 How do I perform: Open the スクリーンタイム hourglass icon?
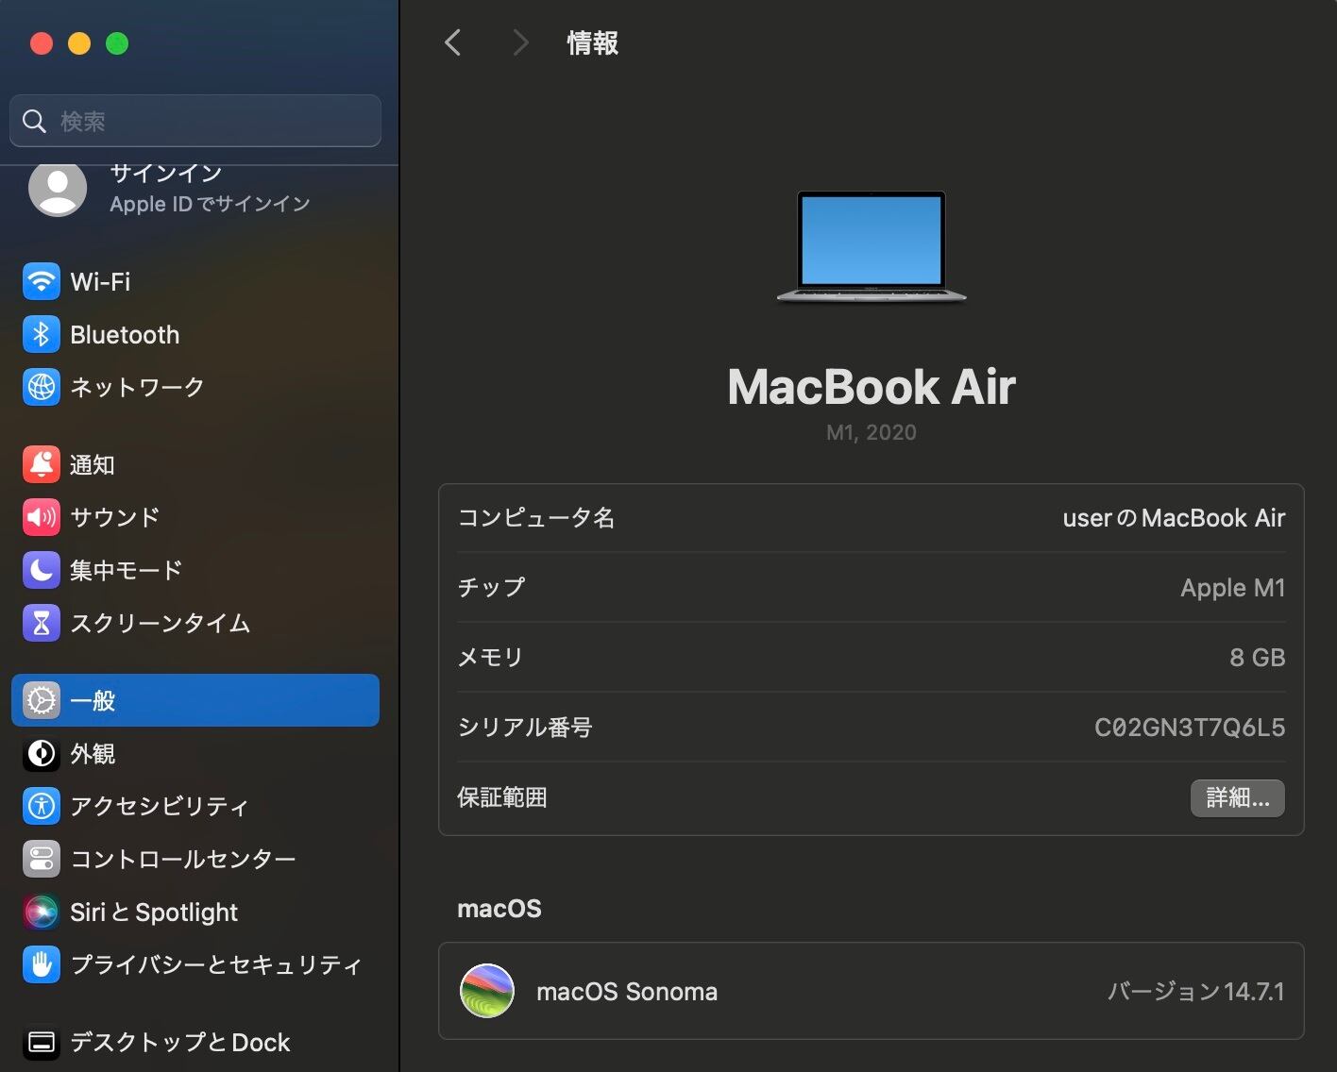point(42,623)
